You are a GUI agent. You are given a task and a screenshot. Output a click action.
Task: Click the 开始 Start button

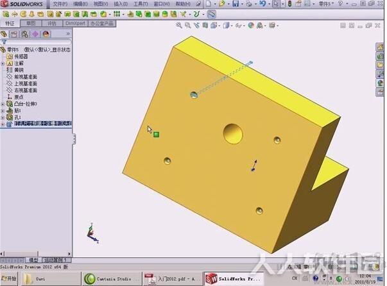9,278
